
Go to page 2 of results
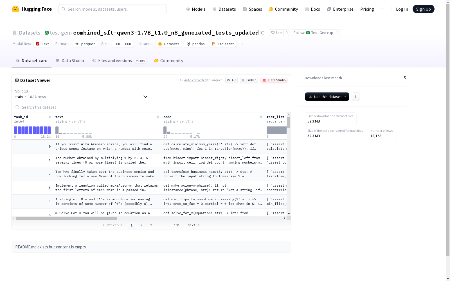pos(141,225)
